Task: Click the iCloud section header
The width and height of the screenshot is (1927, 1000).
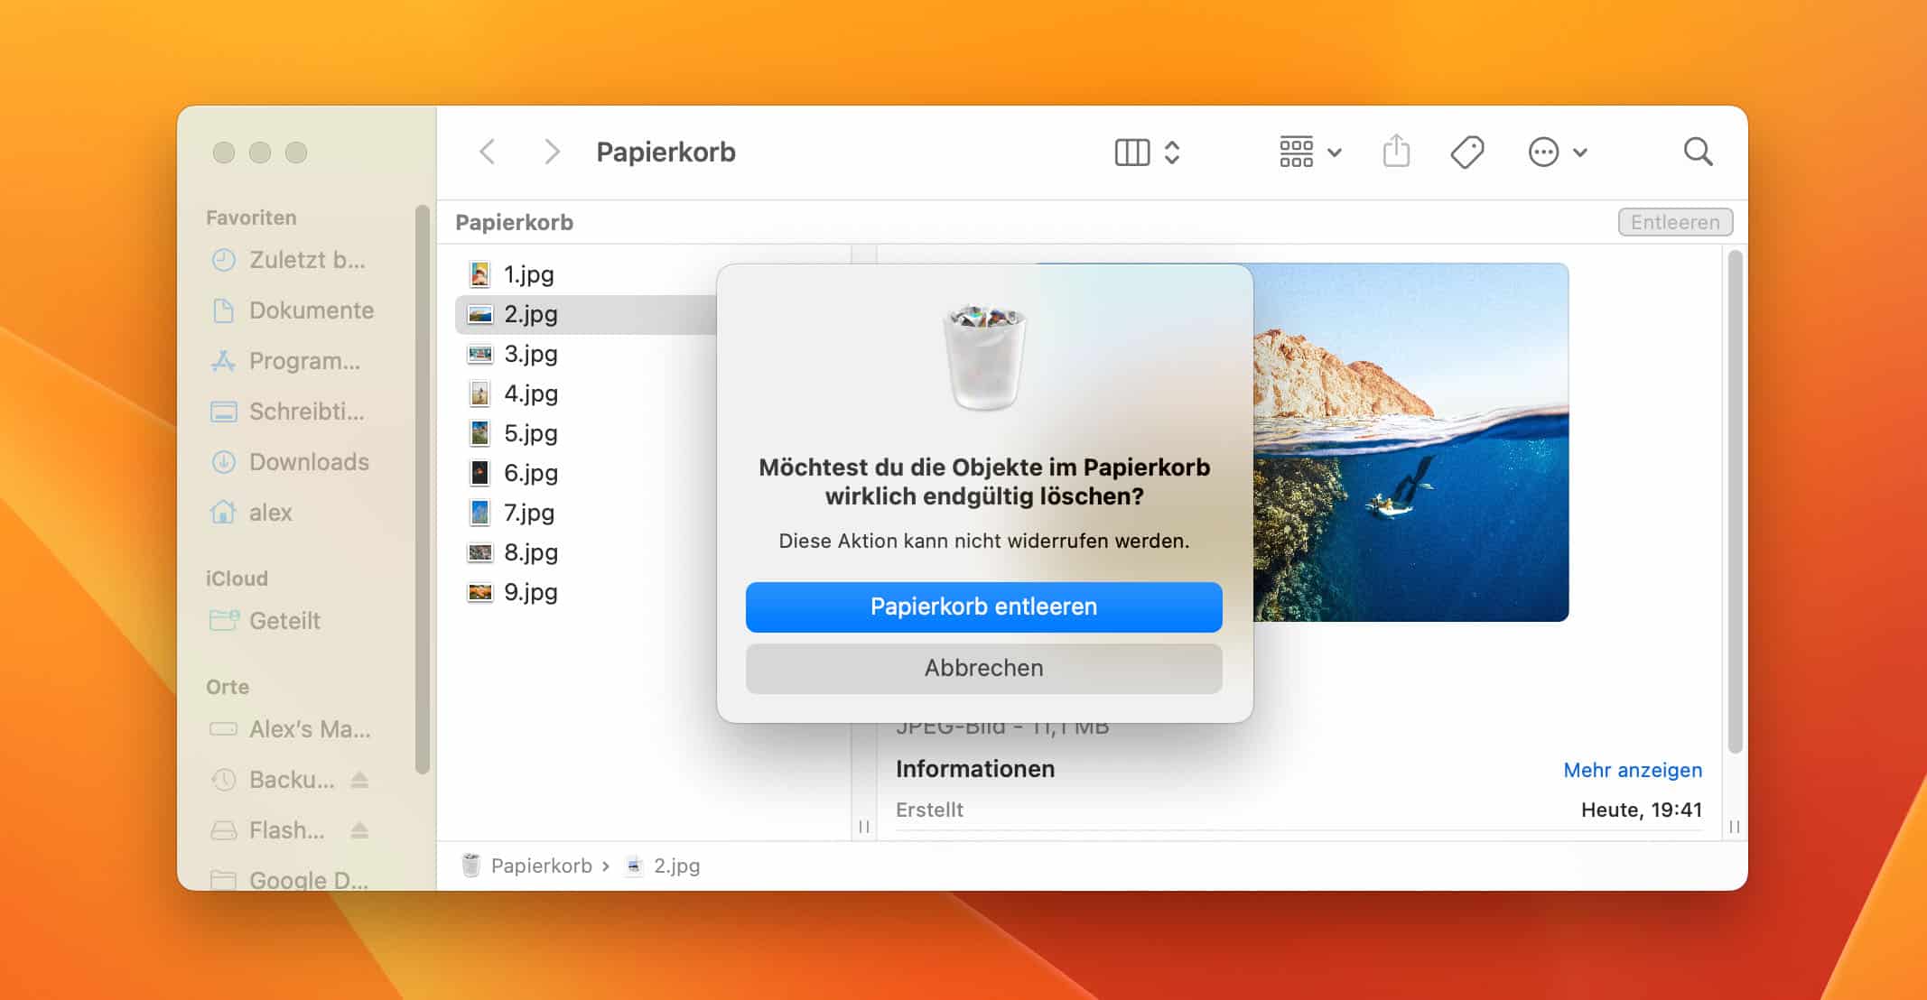Action: [x=237, y=579]
